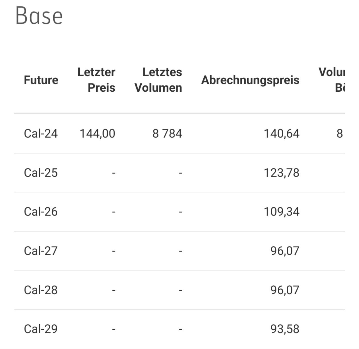This screenshot has width=359, height=349.
Task: Click the Cal-24 settlement price 140,64
Action: tap(282, 133)
